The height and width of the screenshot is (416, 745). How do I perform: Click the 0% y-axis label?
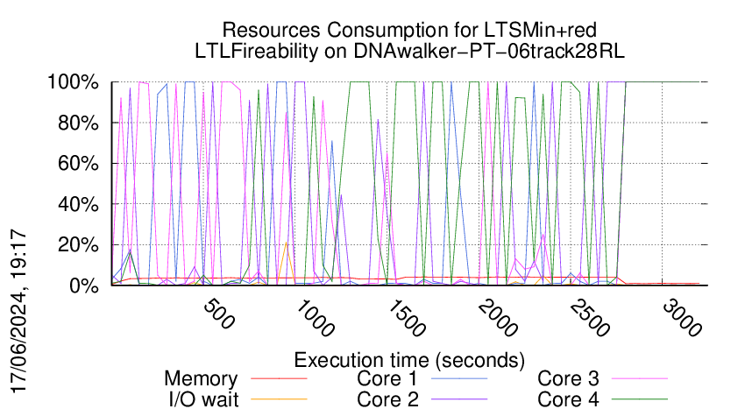84,286
